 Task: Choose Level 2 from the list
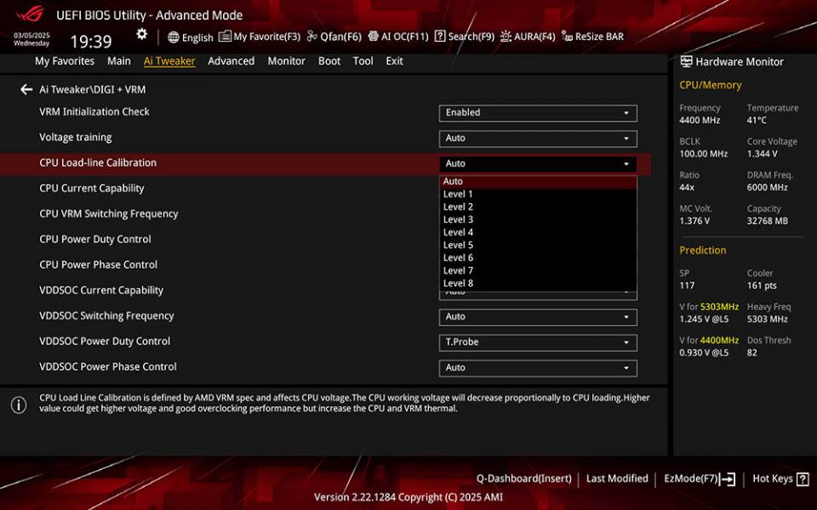538,207
